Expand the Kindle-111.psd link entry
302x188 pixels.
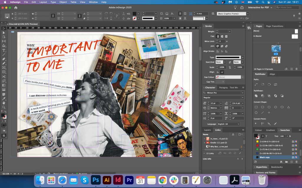(204, 142)
